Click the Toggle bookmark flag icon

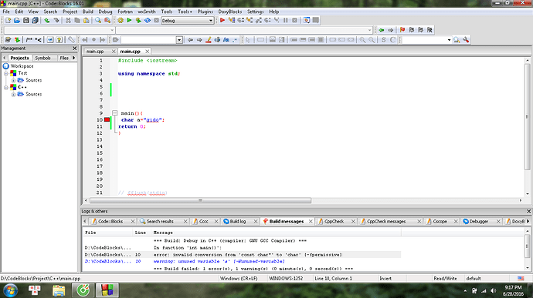402,30
